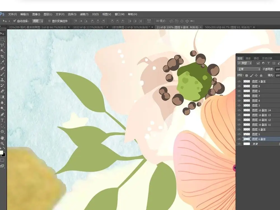Enable the 显示变换控件 checkbox
This screenshot has width=280, height=210.
49,21
